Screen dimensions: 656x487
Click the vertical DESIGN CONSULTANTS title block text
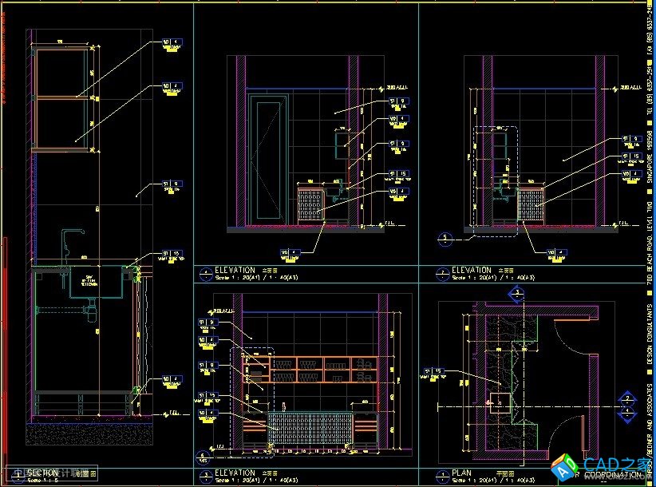(x=649, y=343)
